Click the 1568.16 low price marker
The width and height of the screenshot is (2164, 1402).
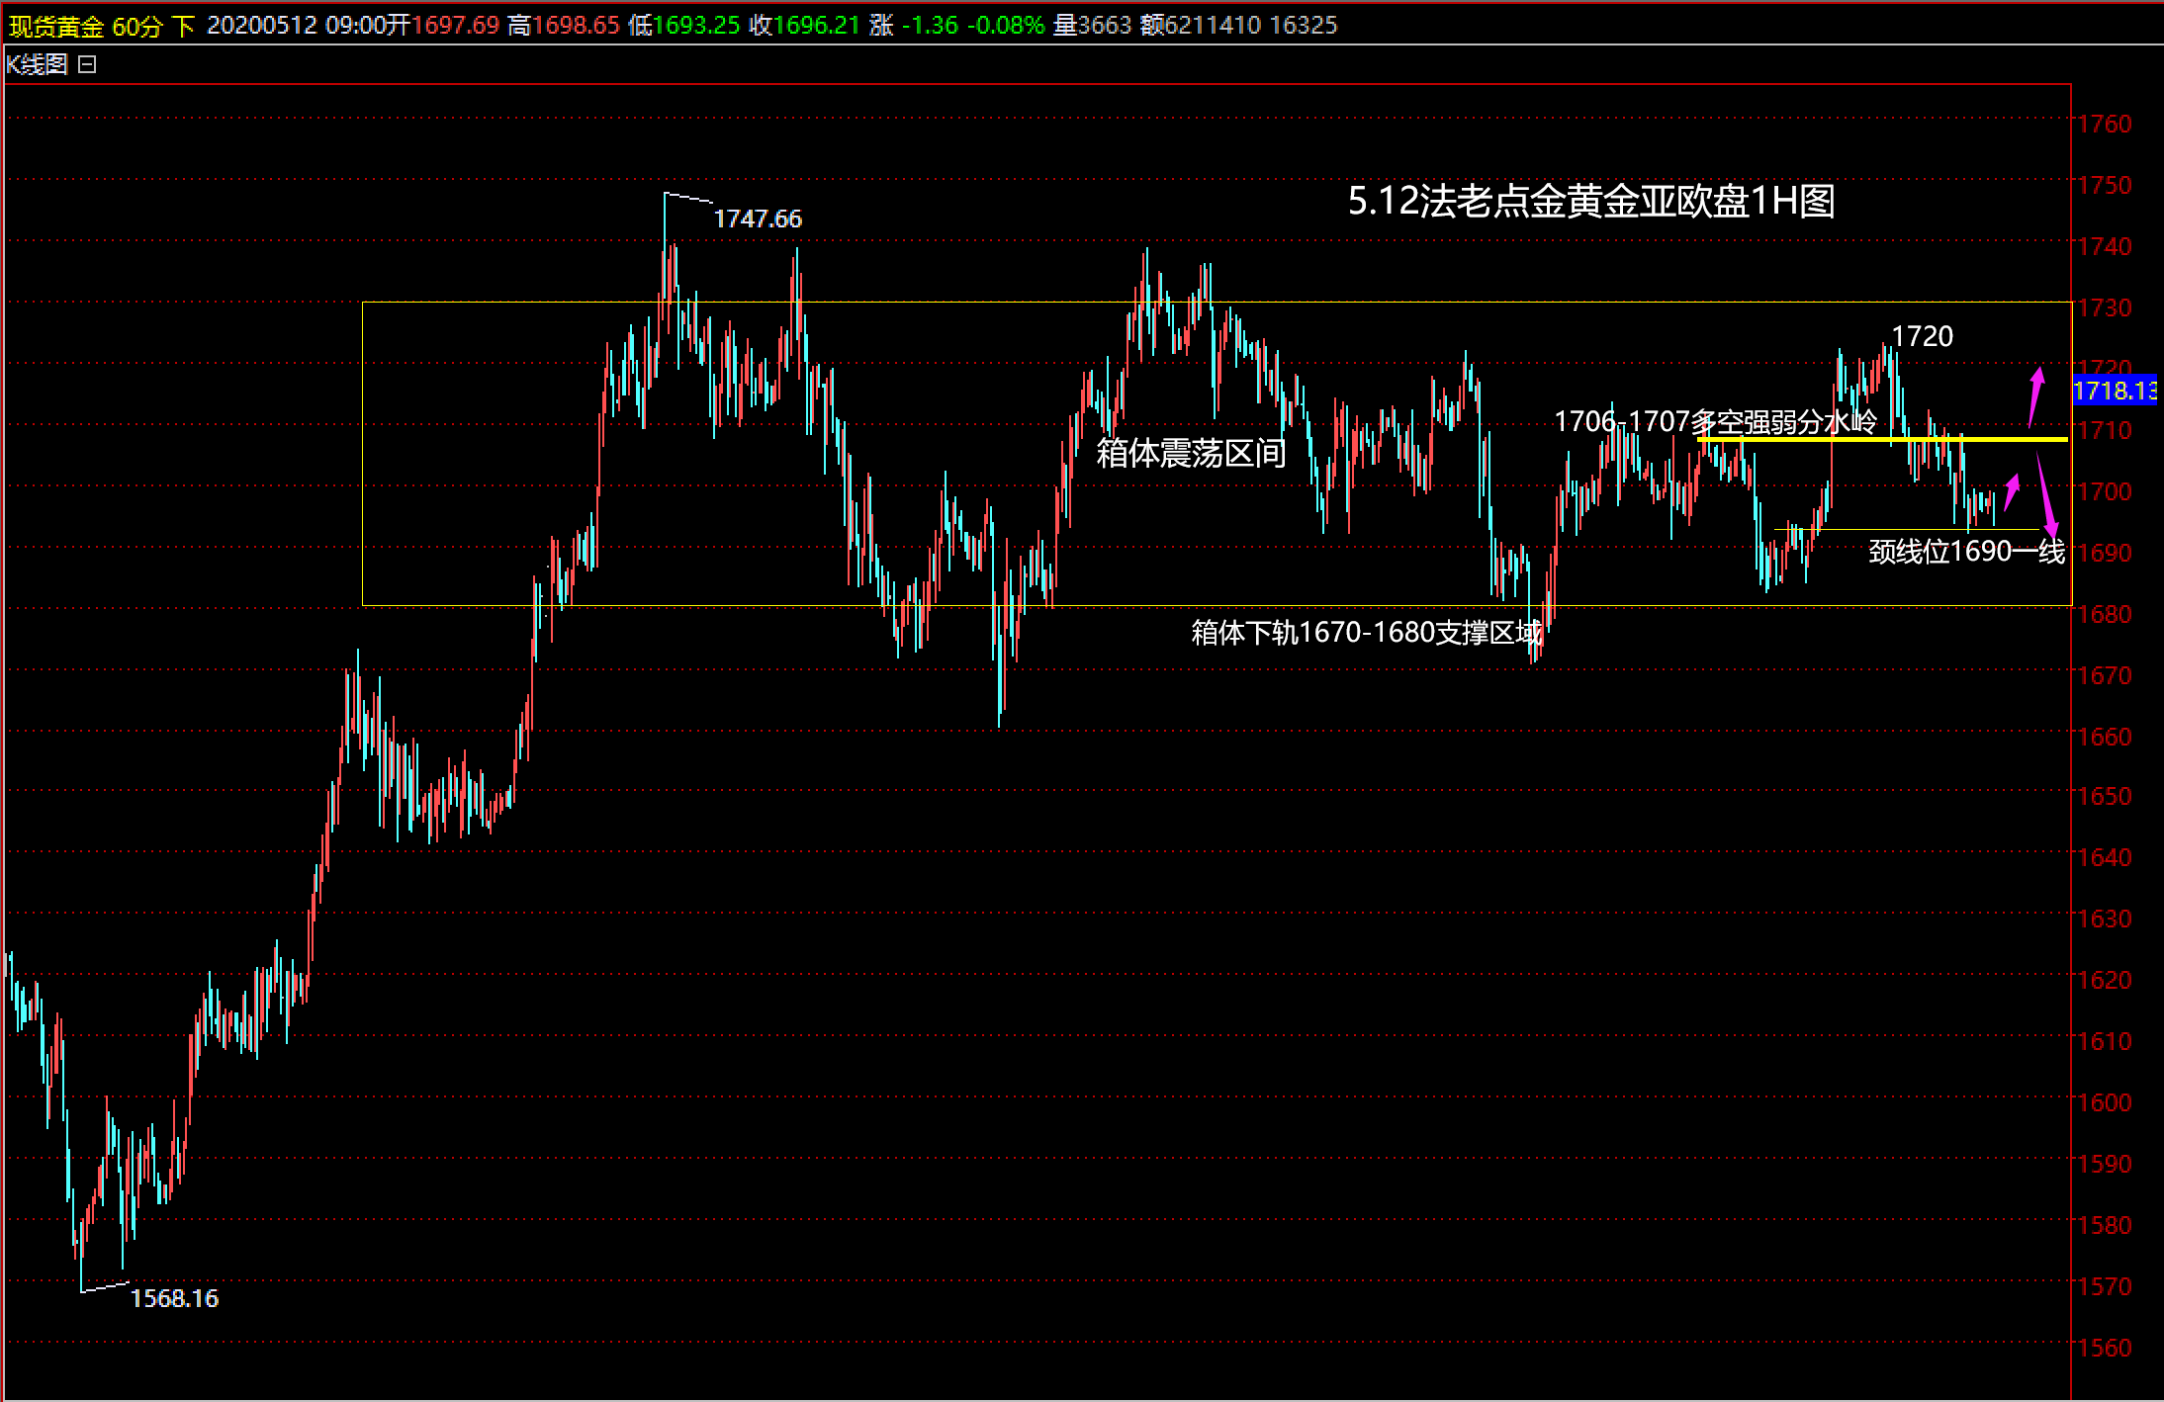[174, 1298]
